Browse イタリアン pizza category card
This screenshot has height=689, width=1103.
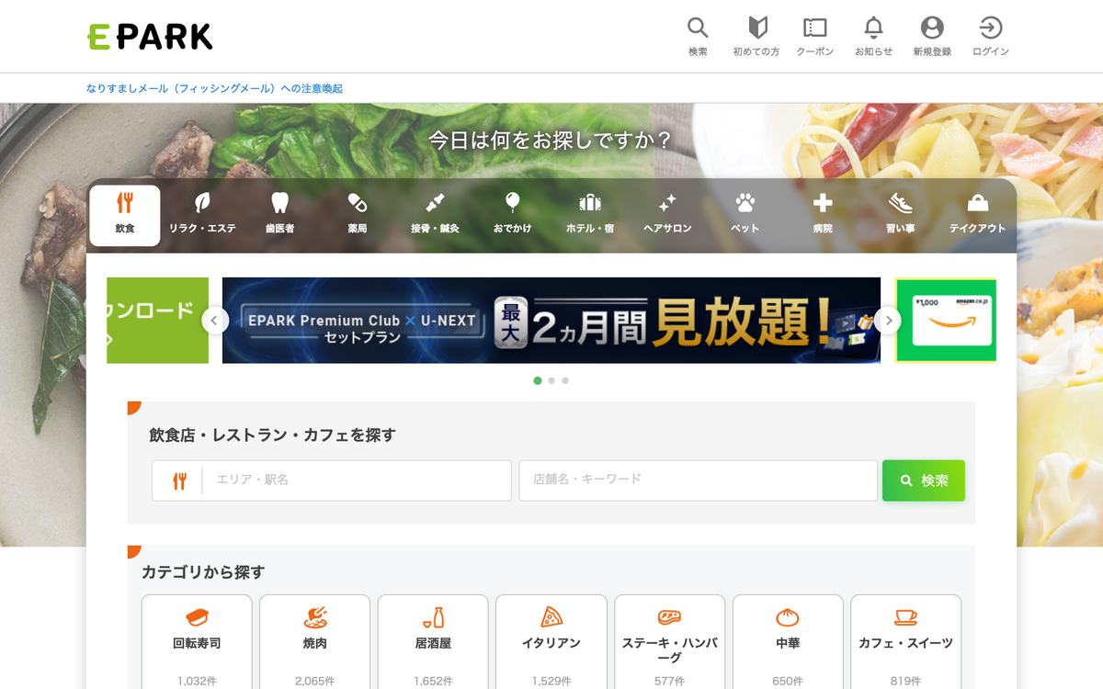(x=551, y=642)
